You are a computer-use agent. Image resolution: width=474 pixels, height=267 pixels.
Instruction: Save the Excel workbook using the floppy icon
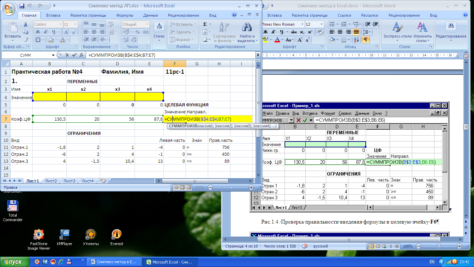point(22,6)
